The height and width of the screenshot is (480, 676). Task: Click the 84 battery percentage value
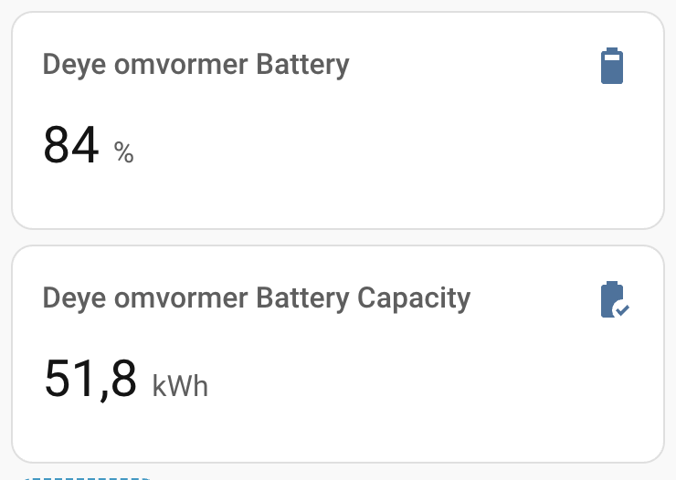point(71,146)
